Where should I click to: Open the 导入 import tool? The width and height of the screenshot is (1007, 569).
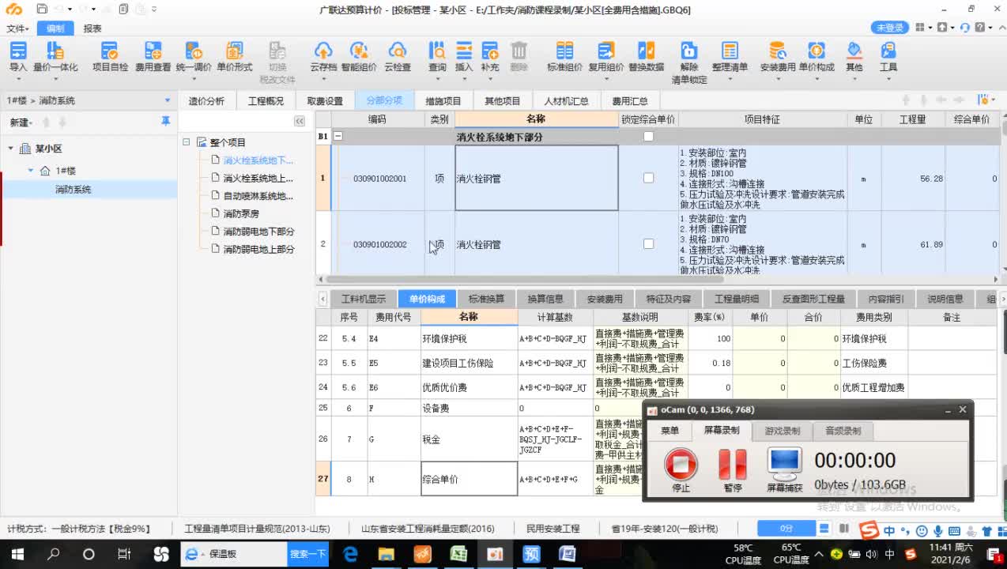click(x=17, y=57)
